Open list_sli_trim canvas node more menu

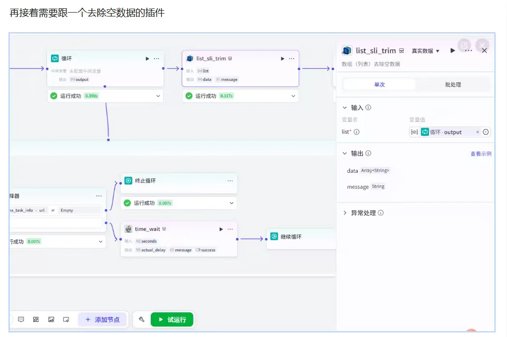pos(292,59)
